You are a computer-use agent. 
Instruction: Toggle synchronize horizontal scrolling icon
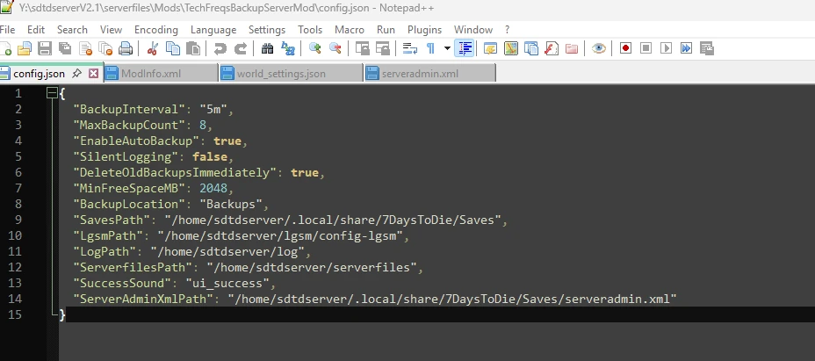point(383,48)
